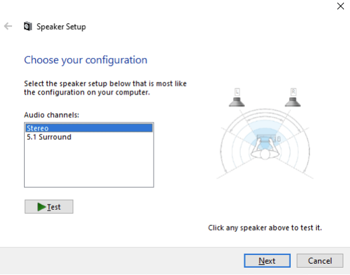
Task: Cancel the speaker setup wizard
Action: [320, 261]
